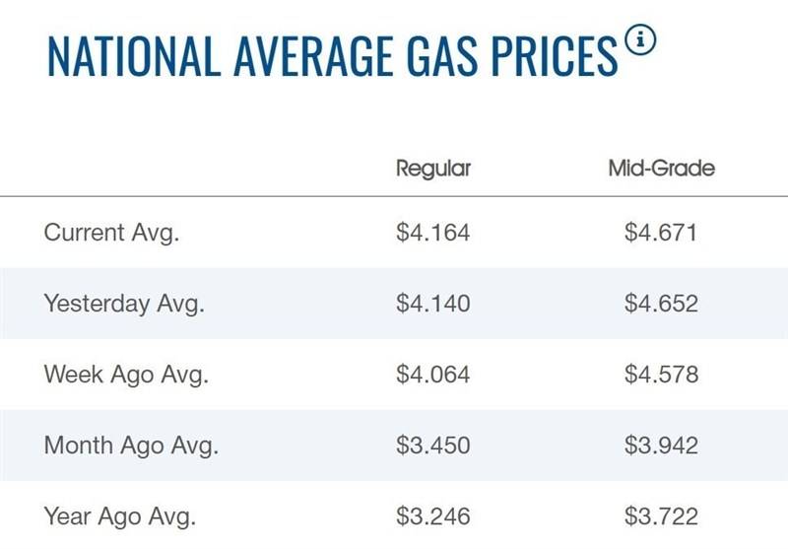The height and width of the screenshot is (549, 788).
Task: Select the Regular column header
Action: click(433, 169)
